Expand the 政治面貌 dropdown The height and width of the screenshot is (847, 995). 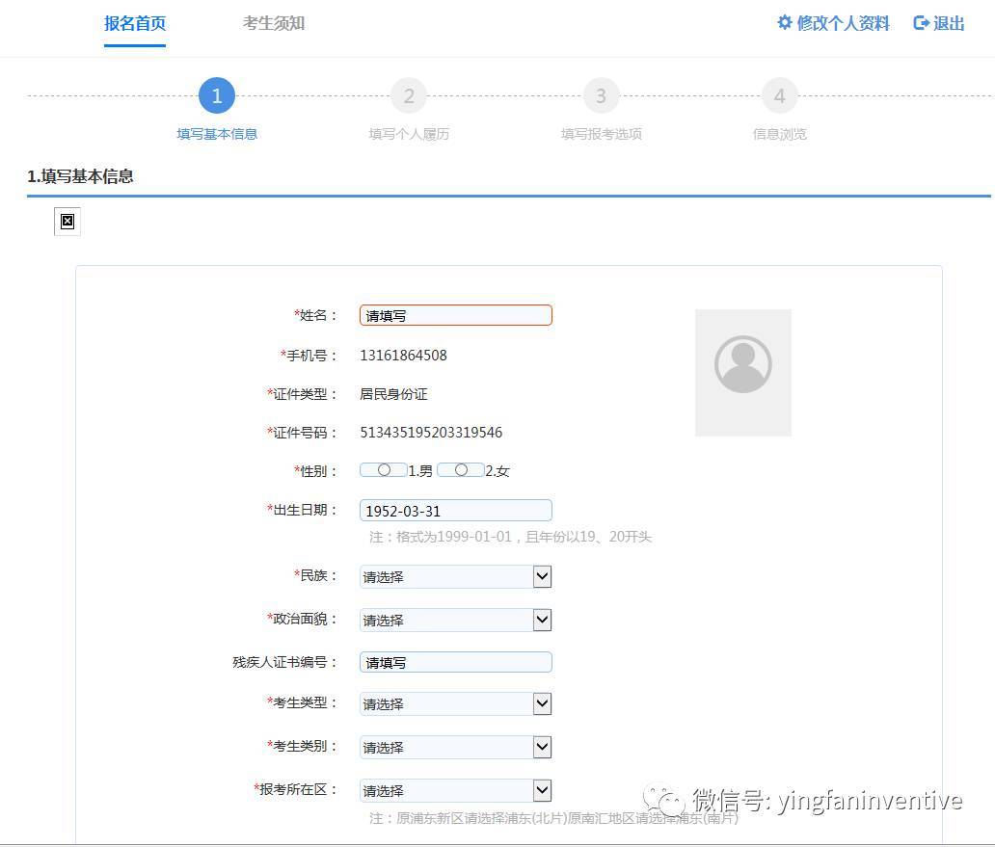click(x=455, y=621)
